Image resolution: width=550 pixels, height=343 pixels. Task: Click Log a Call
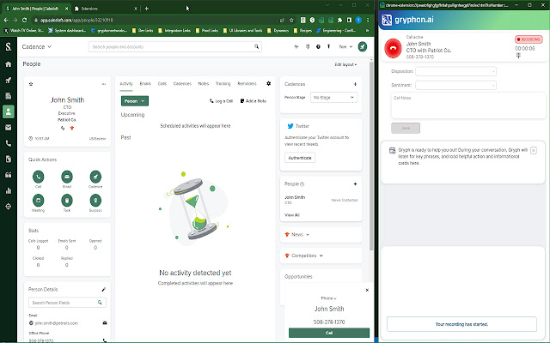pos(222,101)
